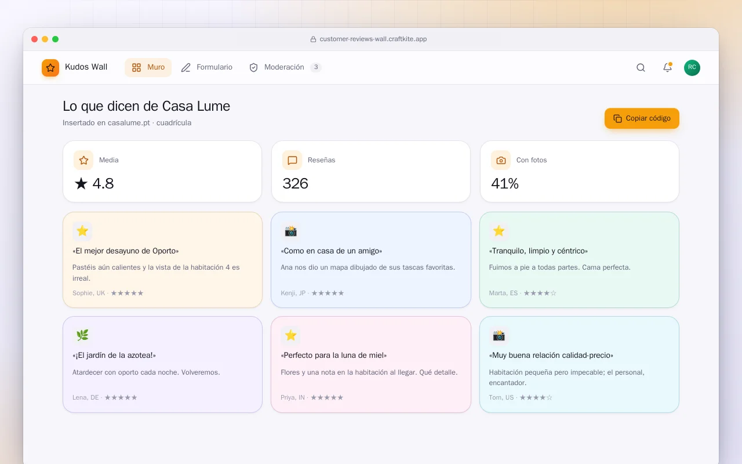This screenshot has width=742, height=464.
Task: Click the Copiar código button
Action: tap(642, 118)
